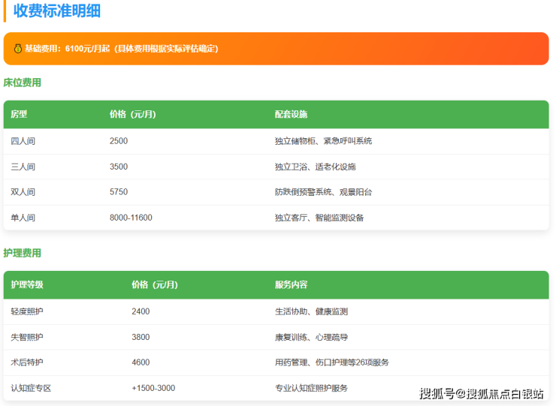This screenshot has height=406, width=556.
Task: Click the 护理等级 column header
Action: 27,284
